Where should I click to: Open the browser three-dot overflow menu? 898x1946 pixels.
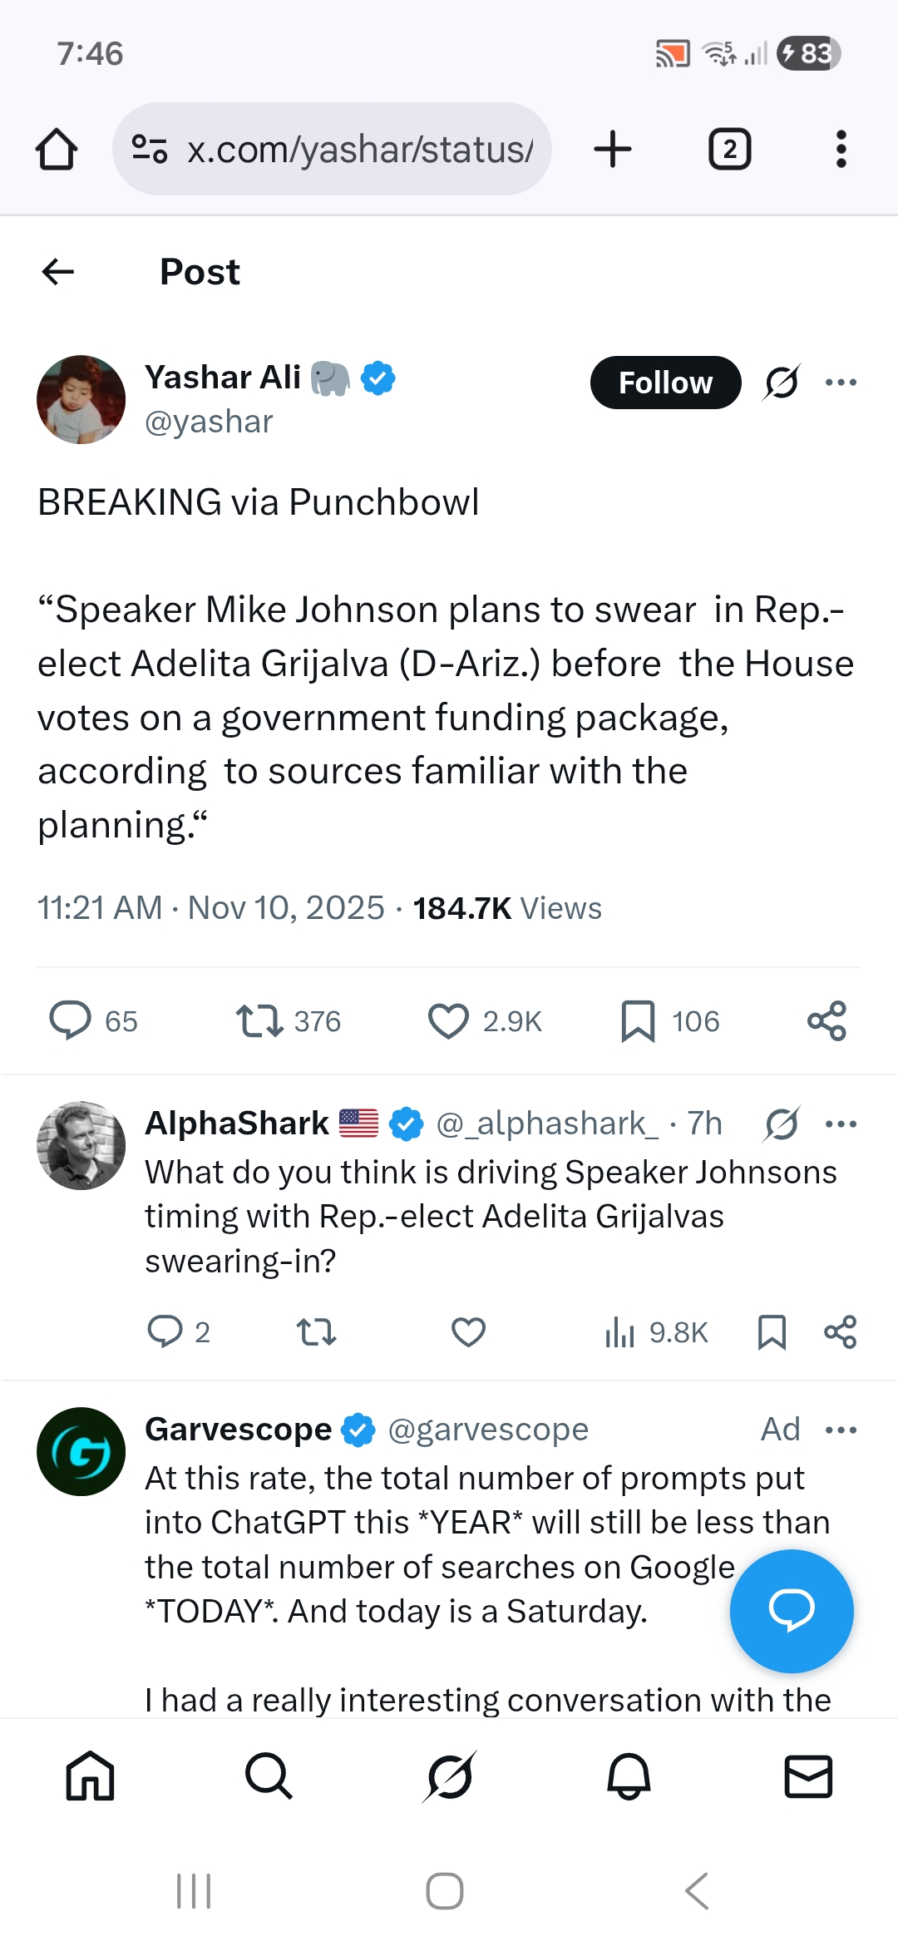point(841,150)
